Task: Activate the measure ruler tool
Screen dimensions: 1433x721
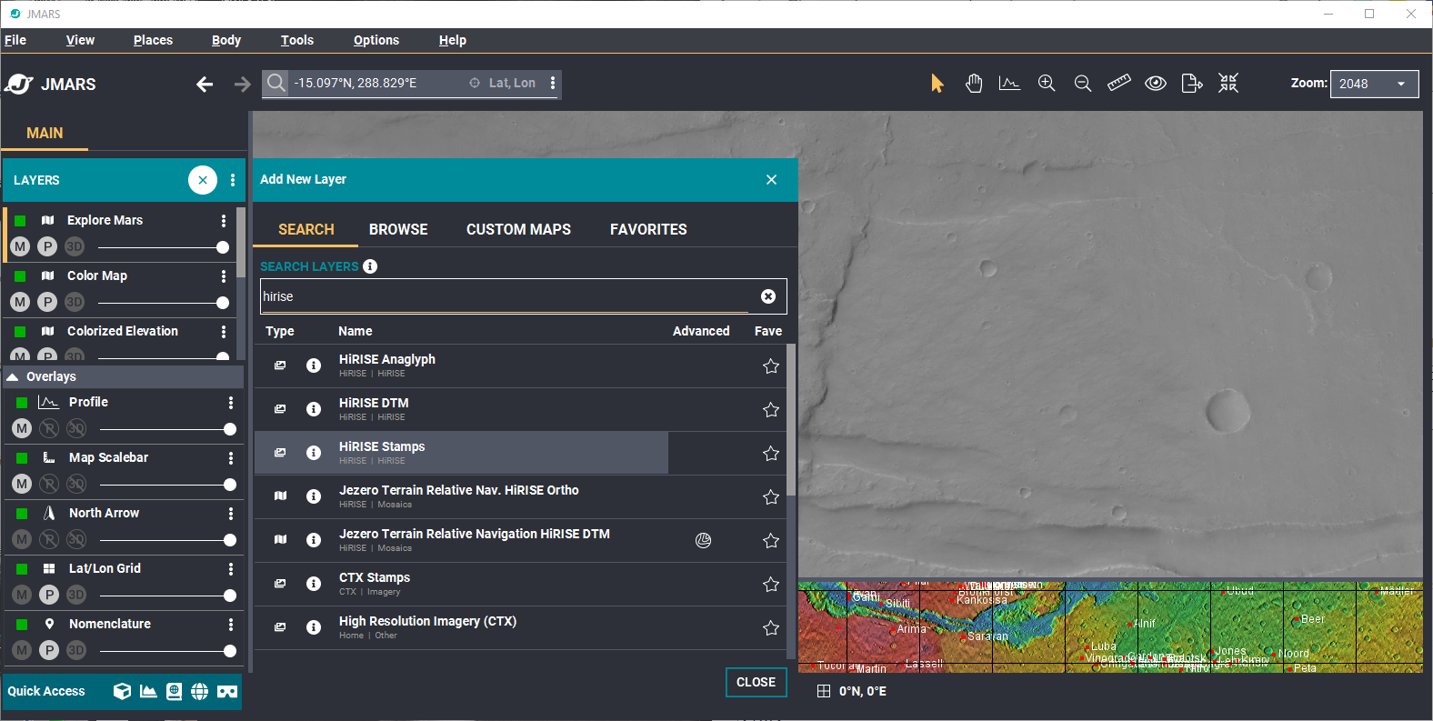Action: (1119, 83)
